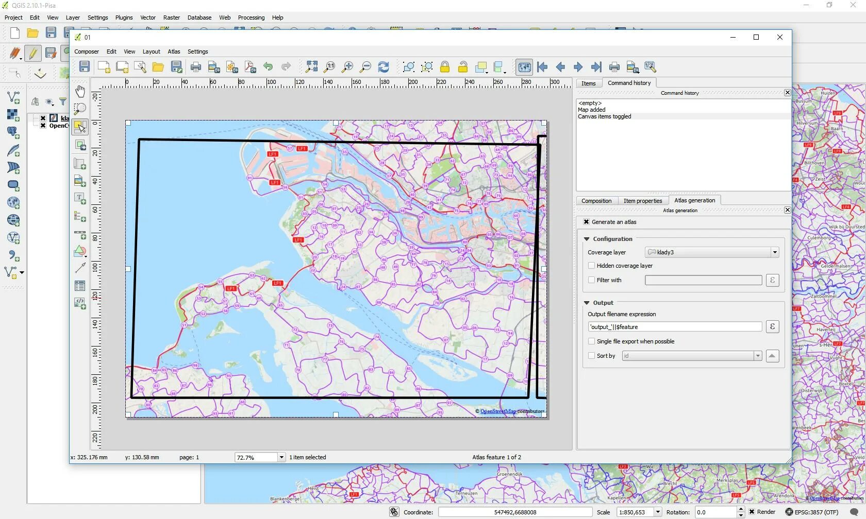Refresh the composer view

coord(384,66)
